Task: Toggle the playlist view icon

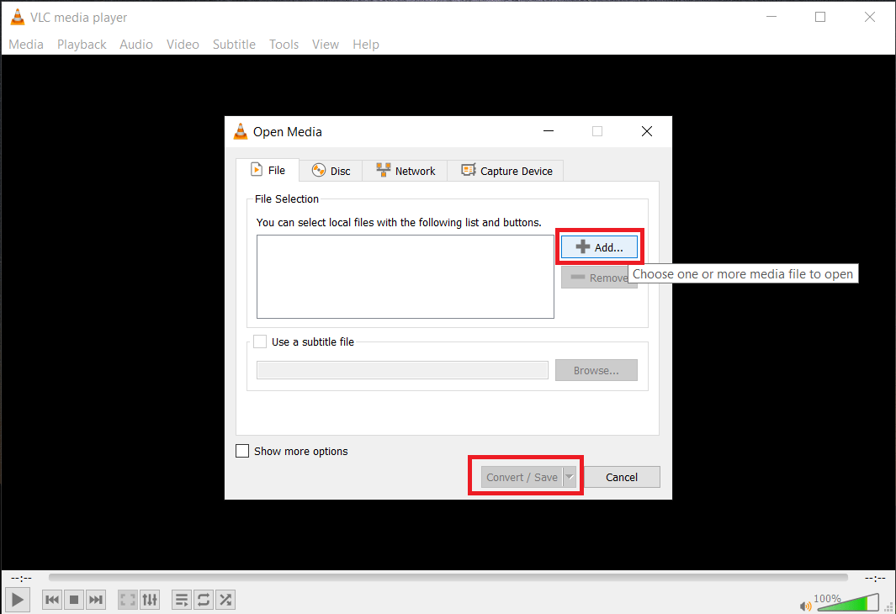Action: click(x=181, y=599)
